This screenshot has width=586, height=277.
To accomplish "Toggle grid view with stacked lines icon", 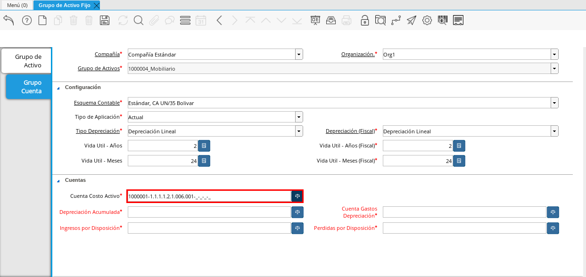I will click(x=185, y=20).
